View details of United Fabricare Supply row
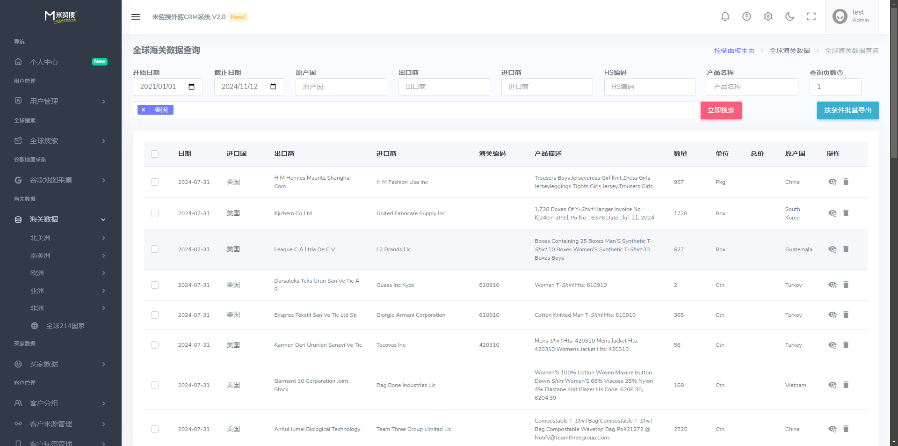This screenshot has height=446, width=898. [x=833, y=213]
